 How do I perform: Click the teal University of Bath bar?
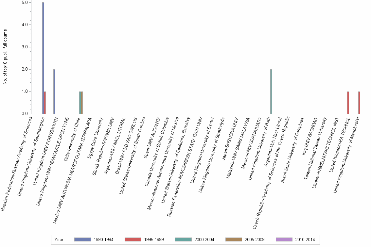pos(270,91)
